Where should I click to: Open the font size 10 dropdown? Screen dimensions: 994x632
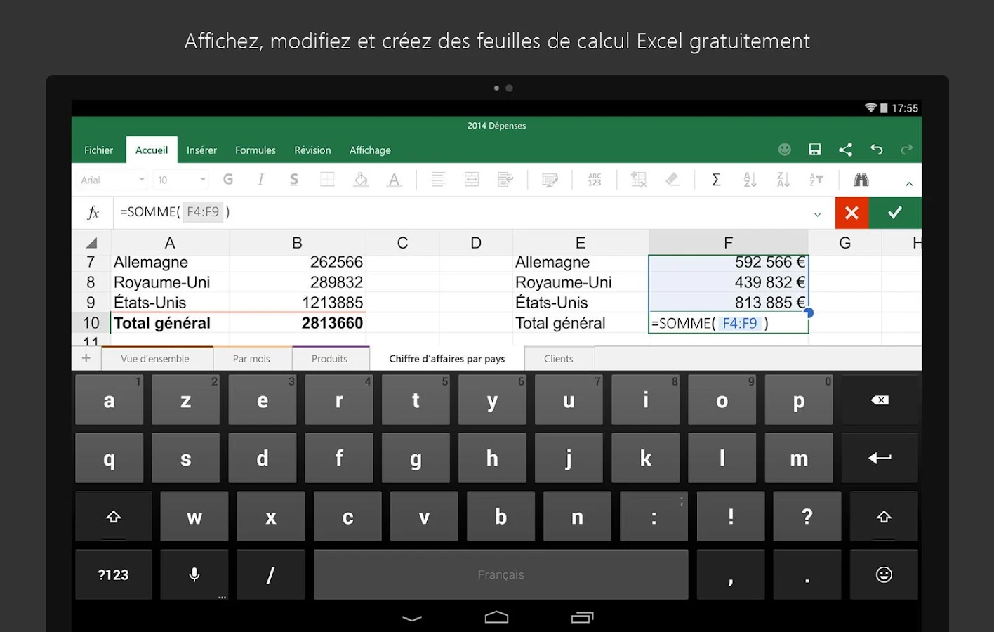(181, 180)
